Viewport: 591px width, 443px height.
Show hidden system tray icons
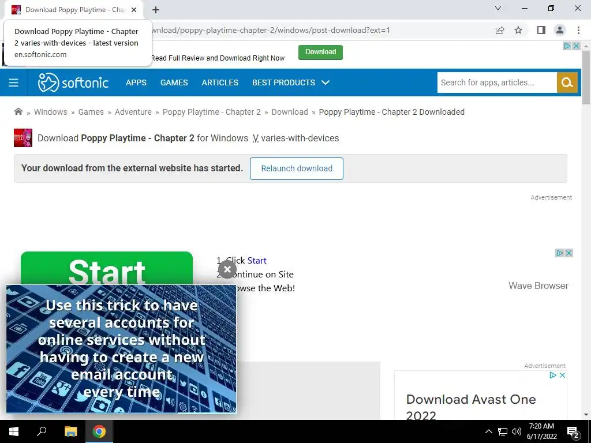click(488, 431)
